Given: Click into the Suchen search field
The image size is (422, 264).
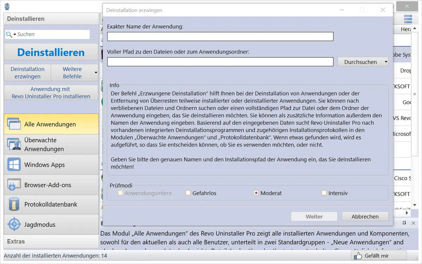Looking at the screenshot, I should 53,34.
